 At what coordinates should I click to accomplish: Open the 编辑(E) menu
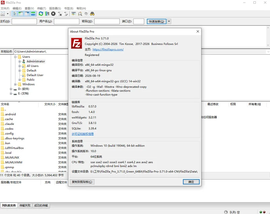coord(17,8)
